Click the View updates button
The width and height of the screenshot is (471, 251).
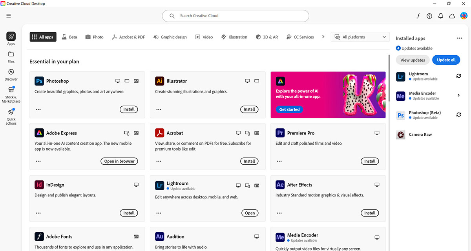pyautogui.click(x=413, y=60)
